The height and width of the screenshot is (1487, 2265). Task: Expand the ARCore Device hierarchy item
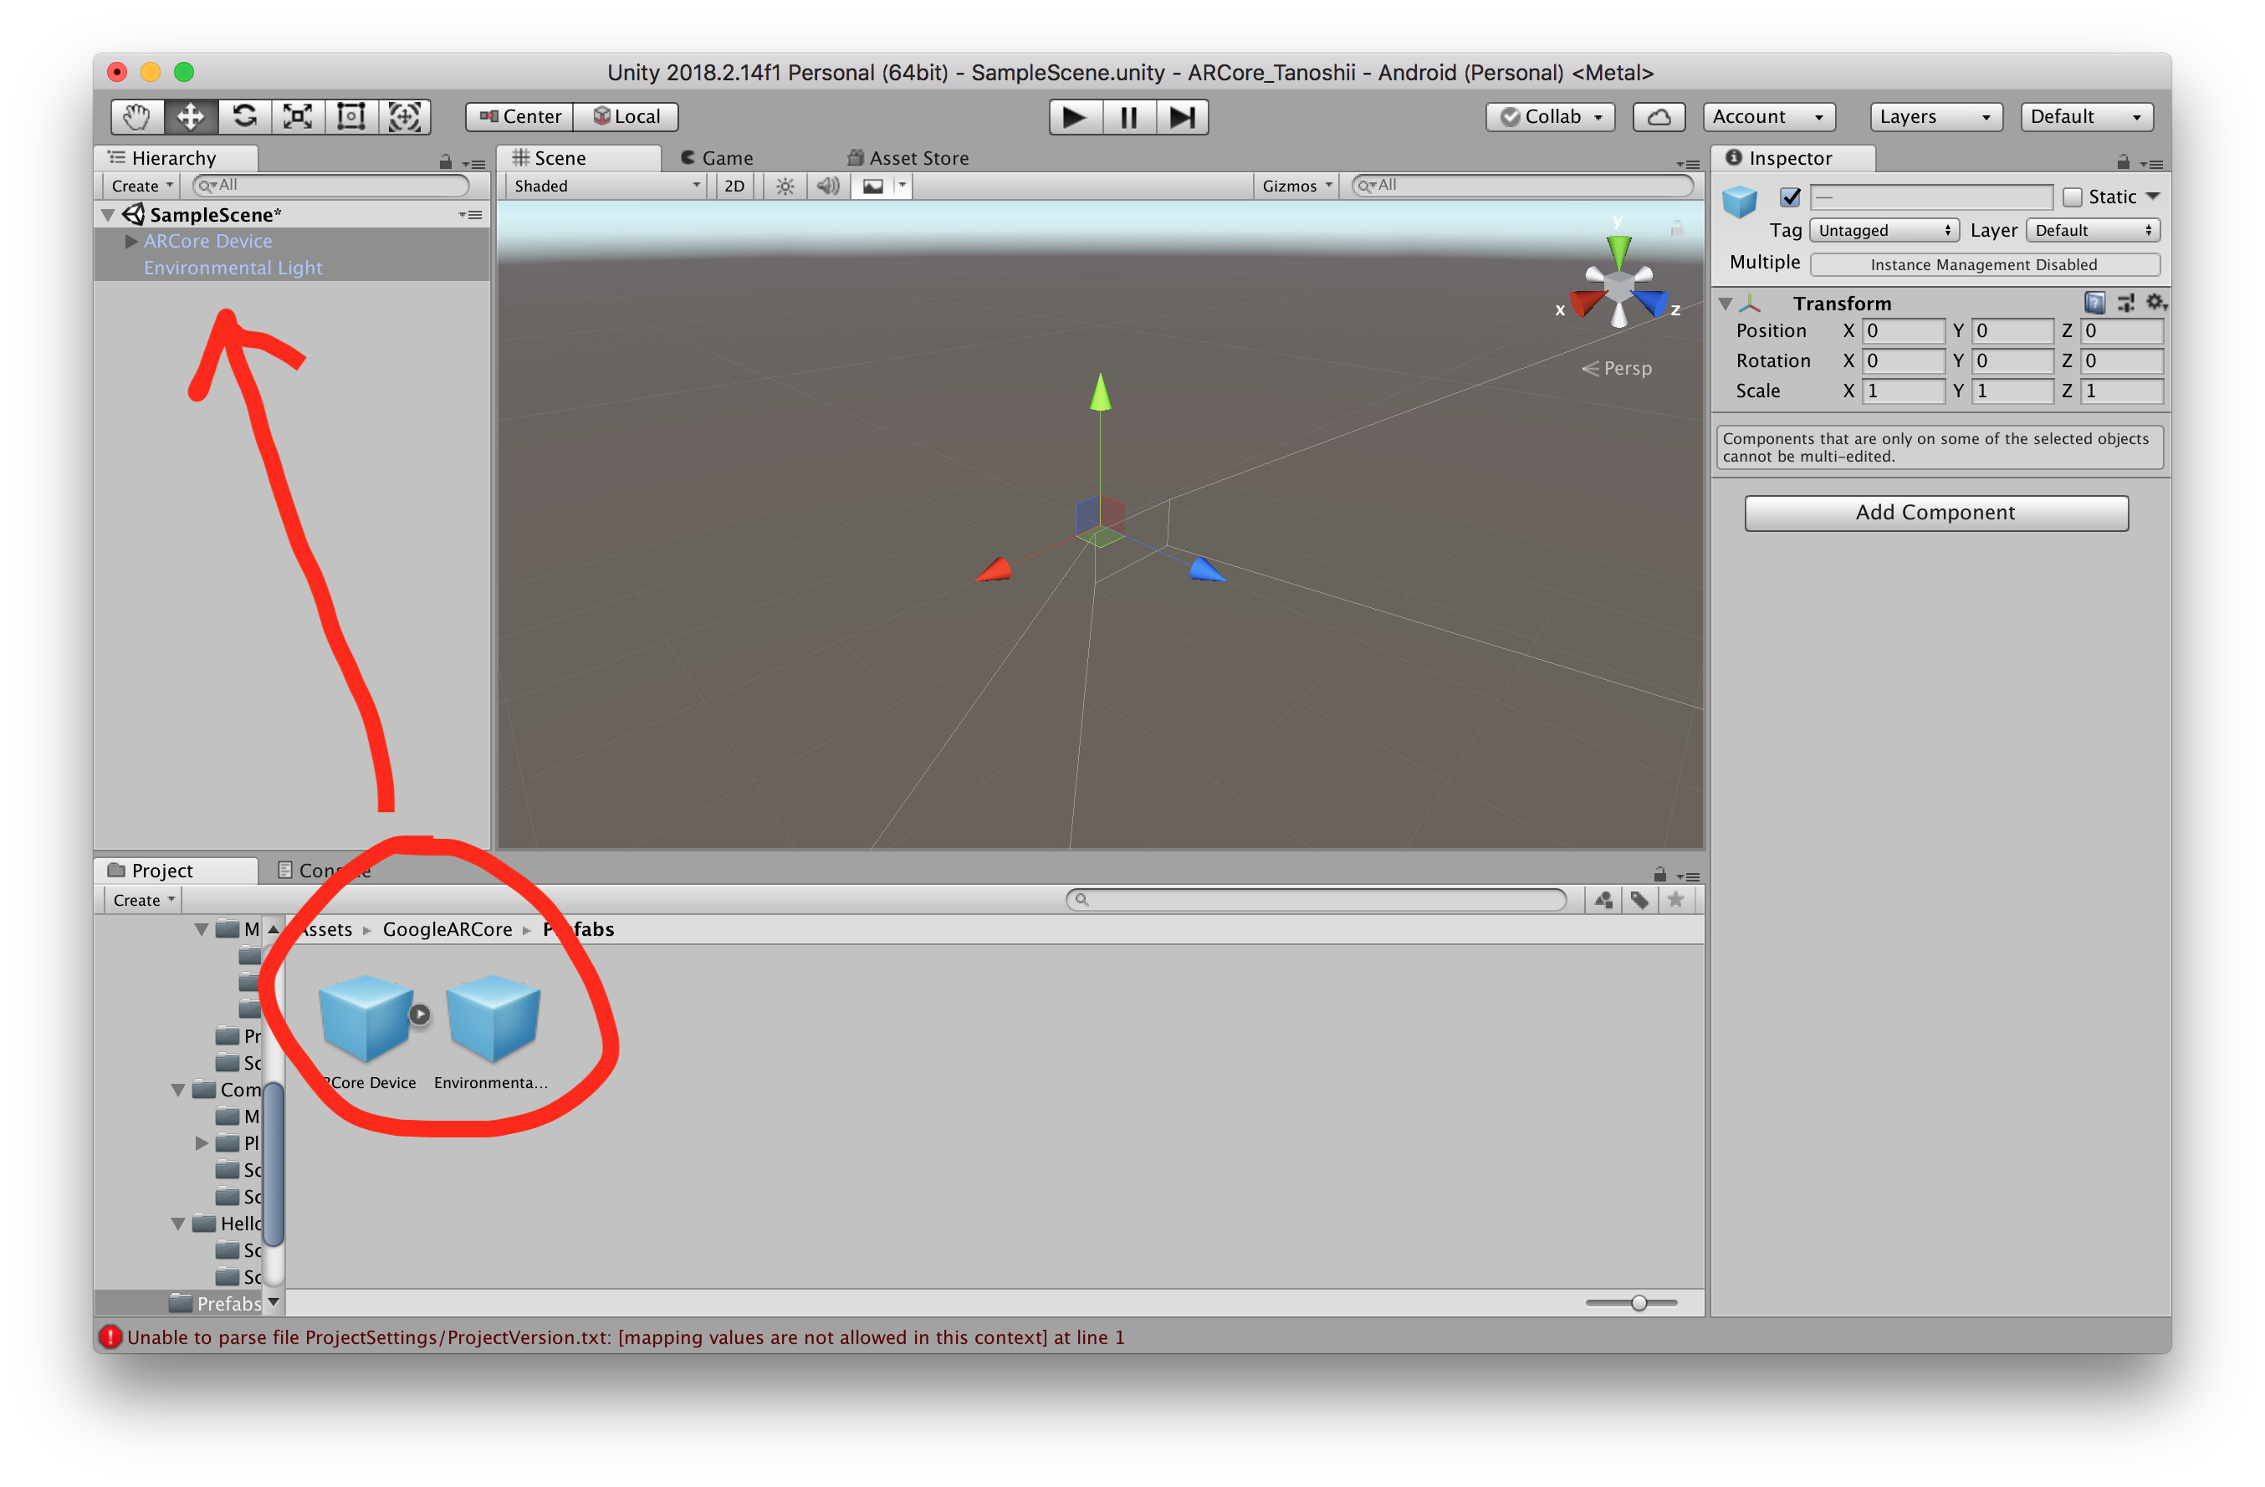[x=131, y=242]
